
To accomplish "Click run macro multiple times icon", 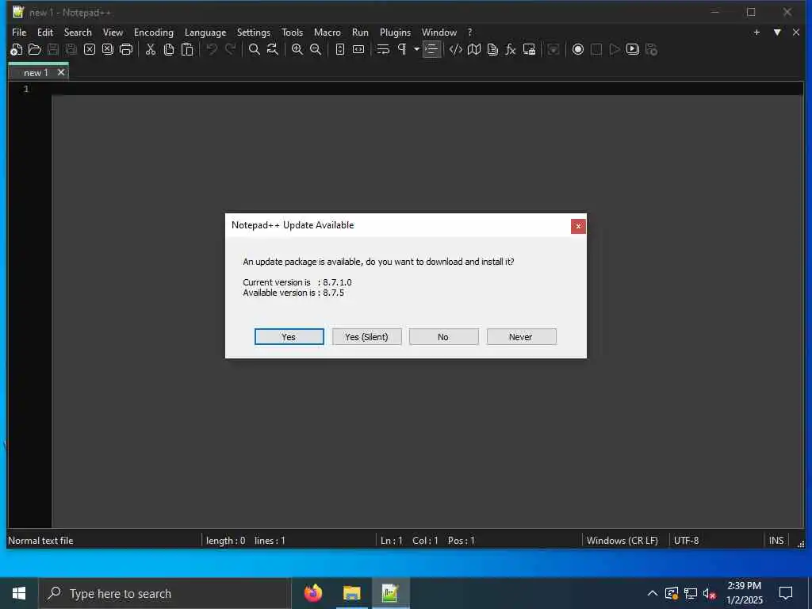I will pyautogui.click(x=632, y=50).
